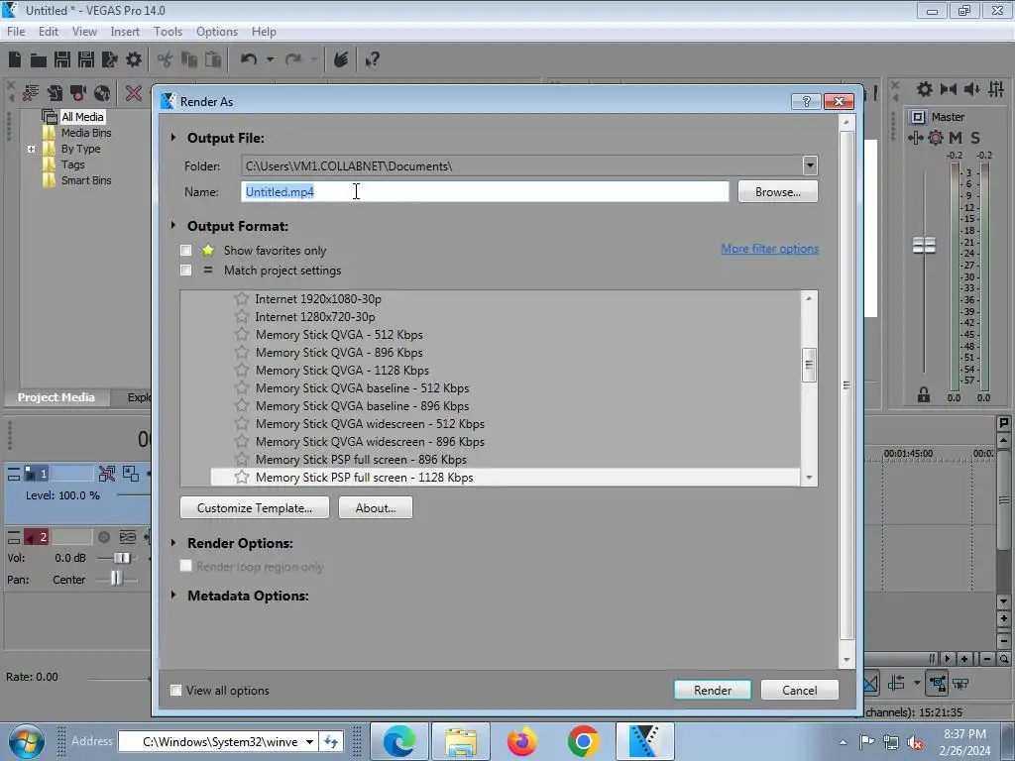Click the Firefox taskbar icon
Viewport: 1015px width, 761px height.
click(522, 741)
